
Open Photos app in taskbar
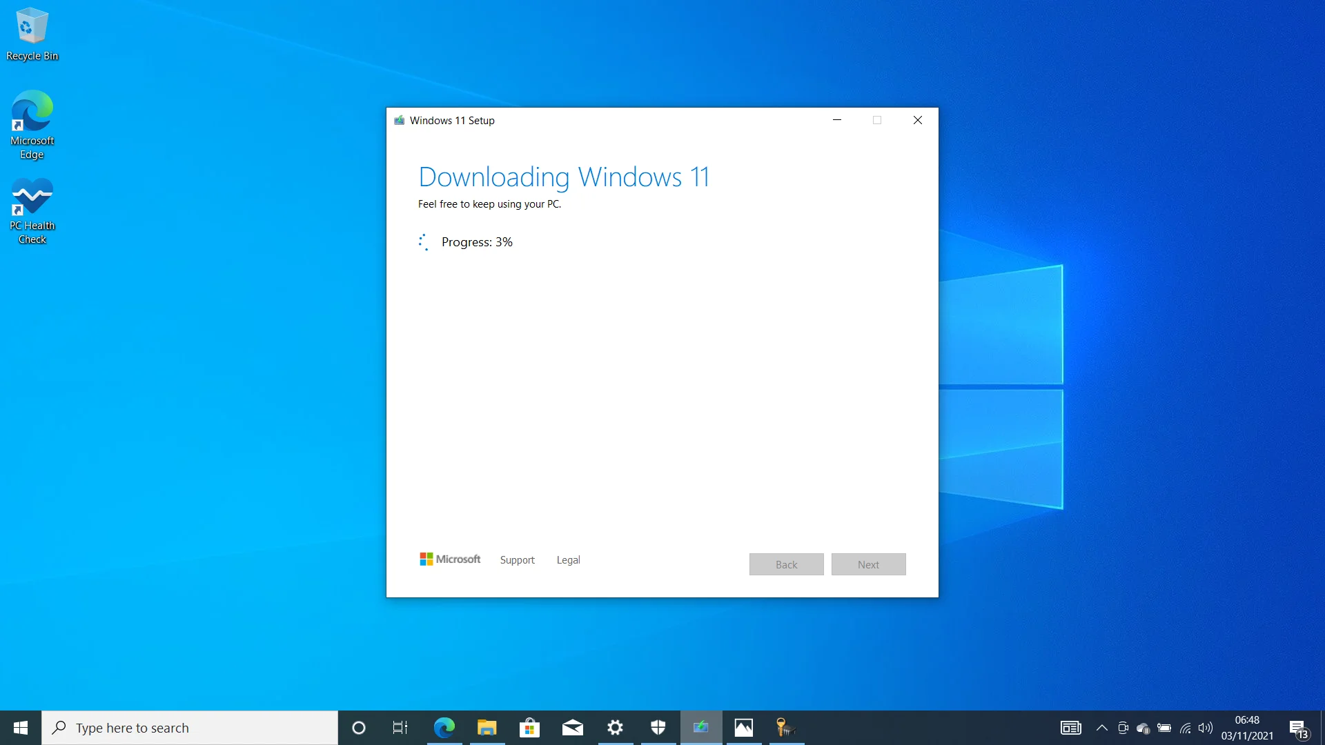coord(743,727)
